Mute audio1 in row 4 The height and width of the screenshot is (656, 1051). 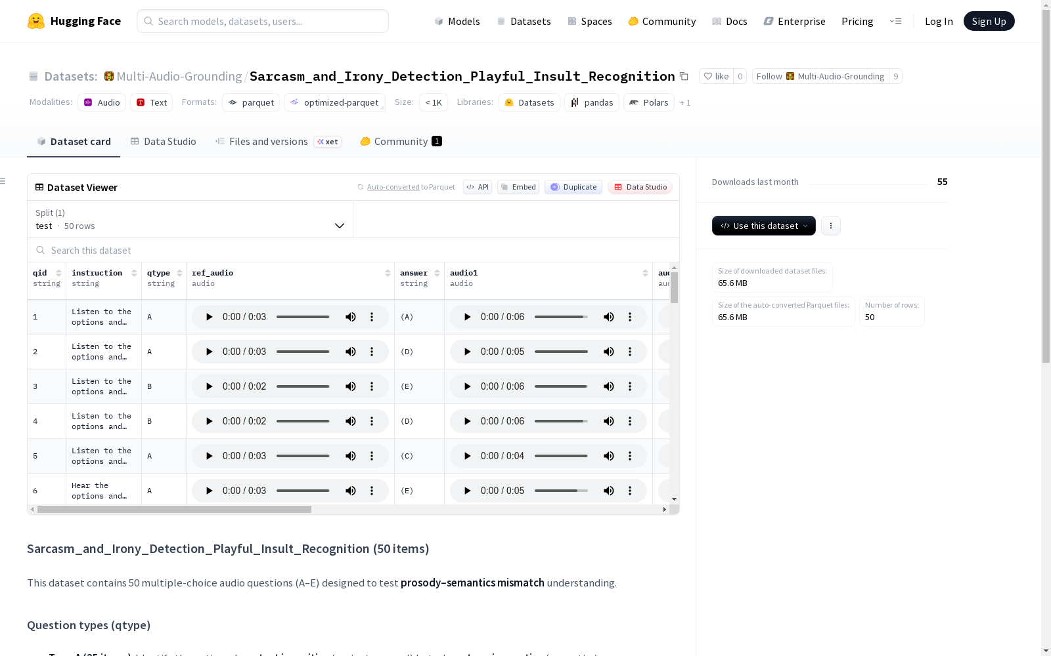pyautogui.click(x=609, y=421)
